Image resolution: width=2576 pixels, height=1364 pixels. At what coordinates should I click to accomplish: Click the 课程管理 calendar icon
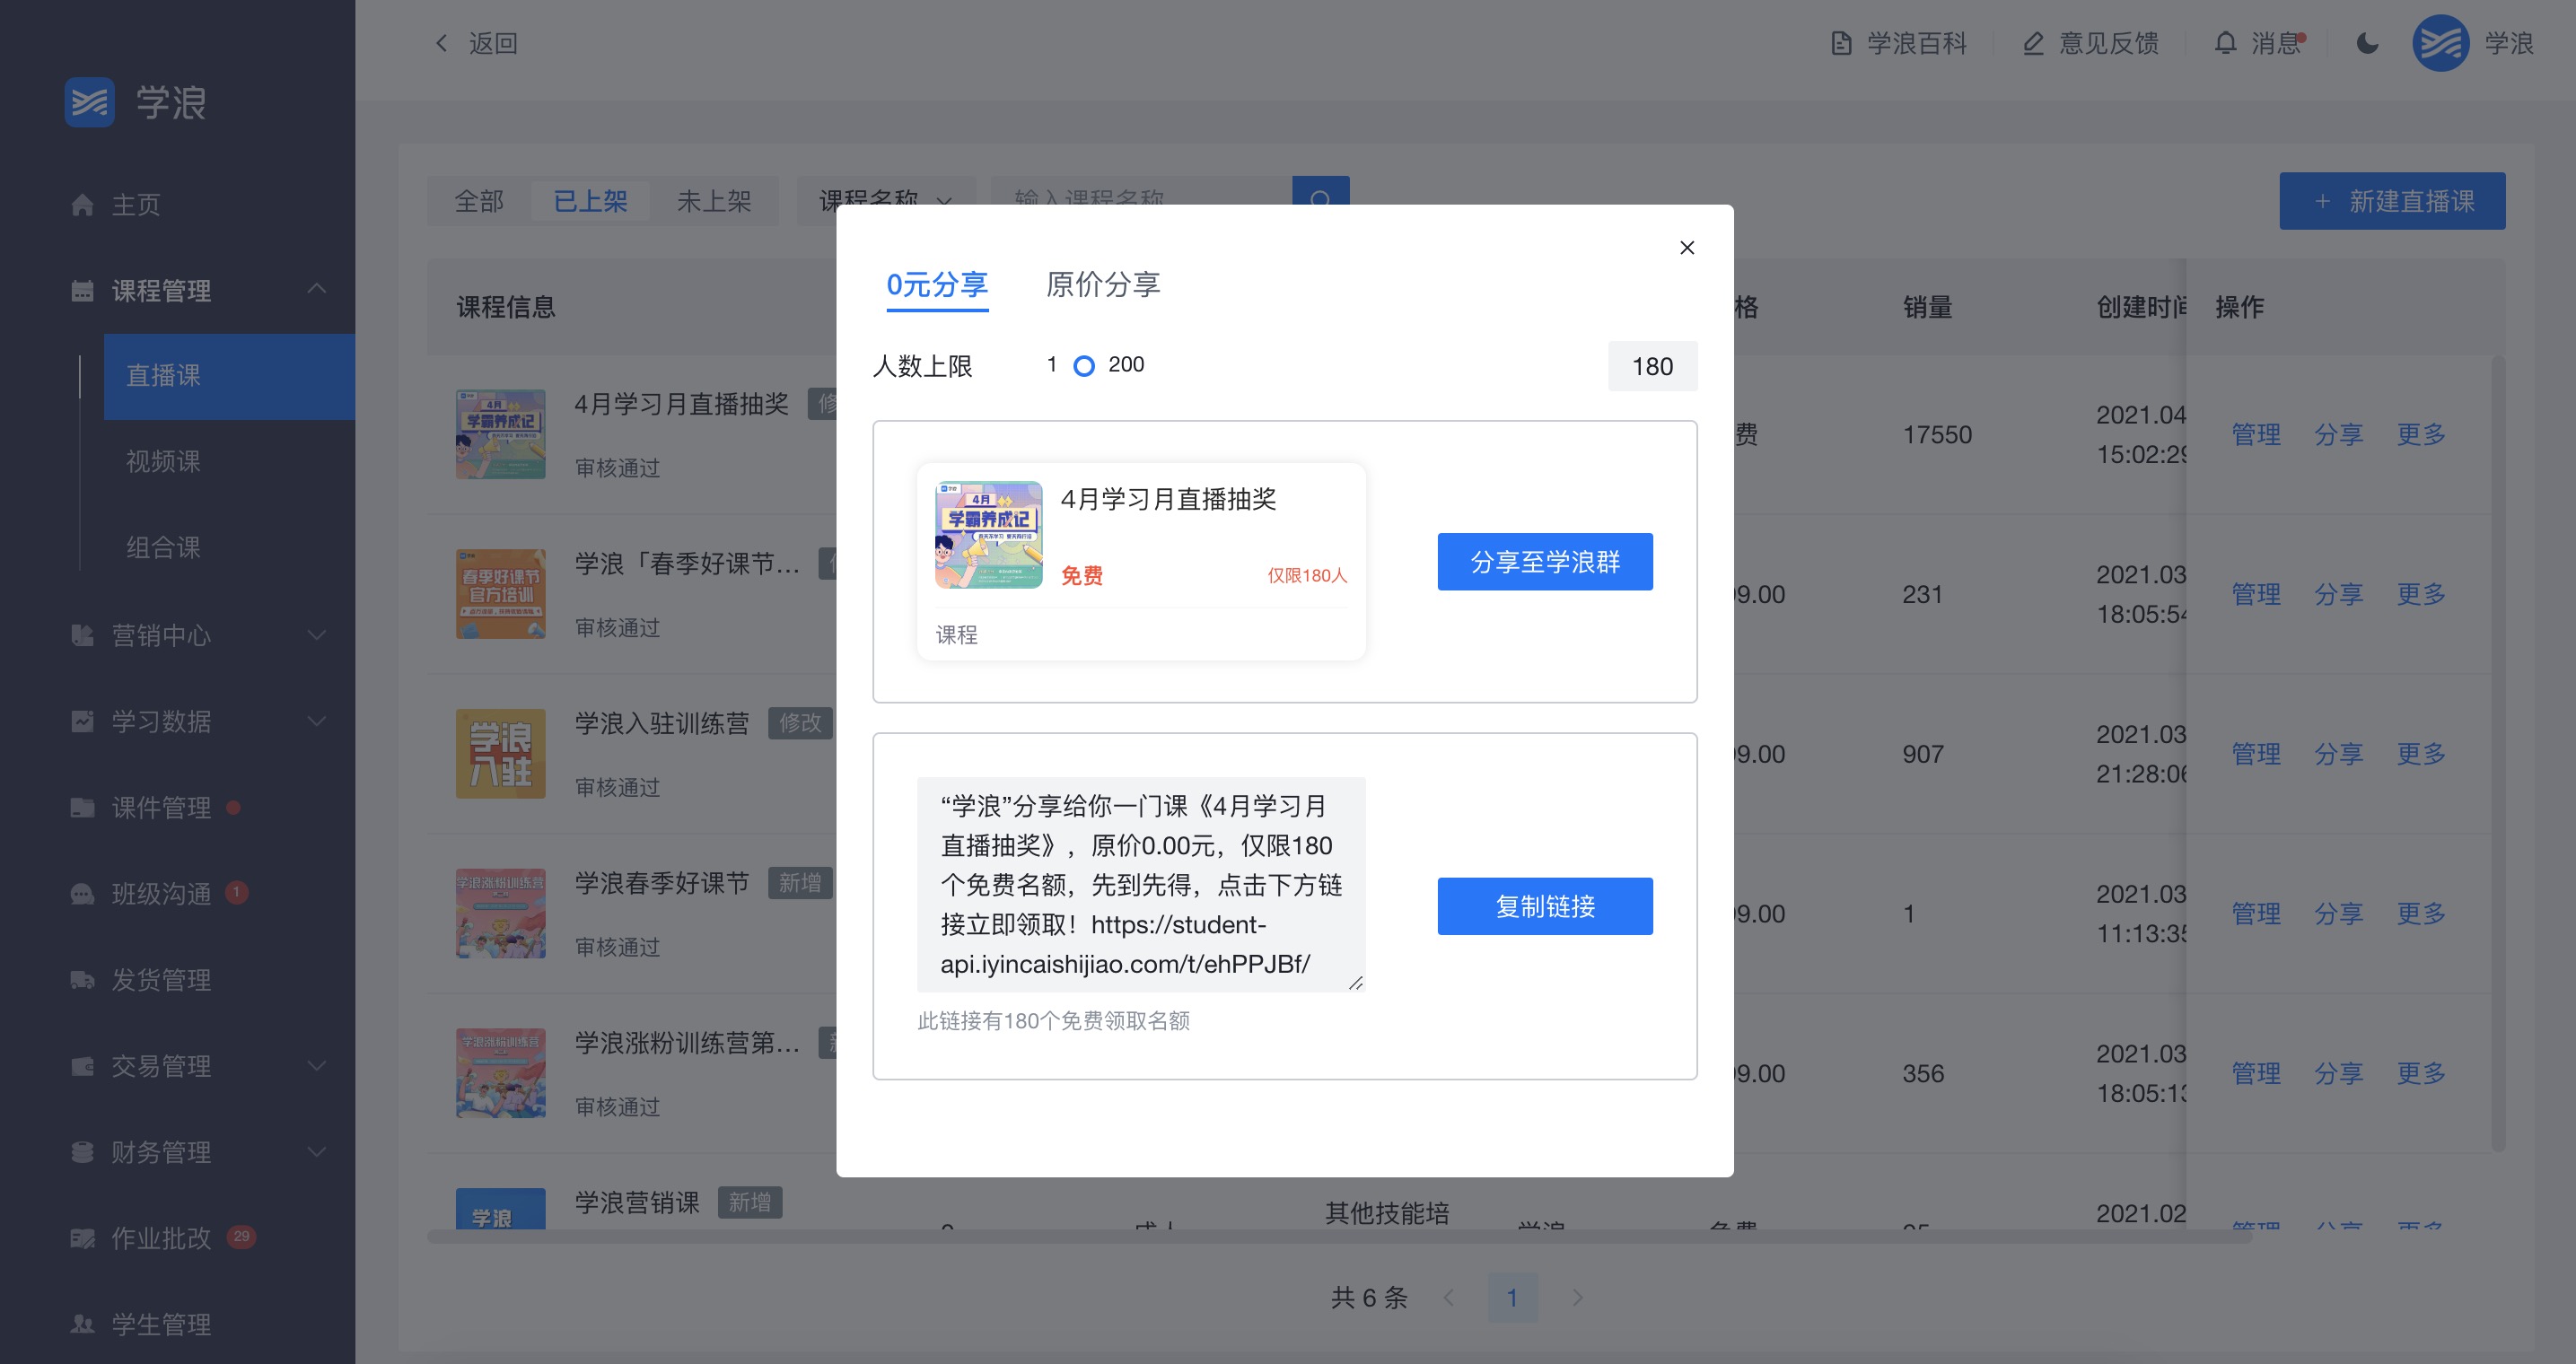(x=82, y=291)
